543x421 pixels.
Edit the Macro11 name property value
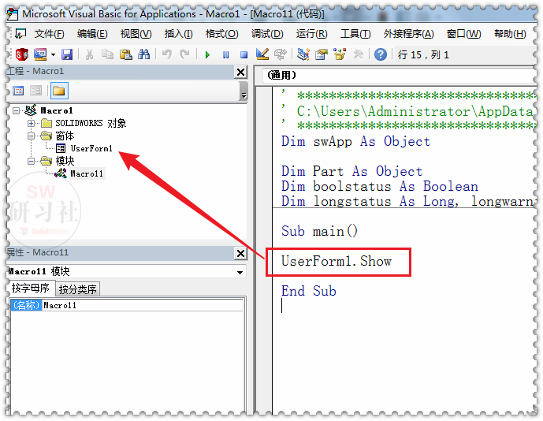[143, 305]
